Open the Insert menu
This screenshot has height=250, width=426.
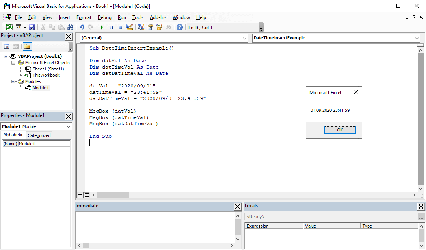pos(64,17)
